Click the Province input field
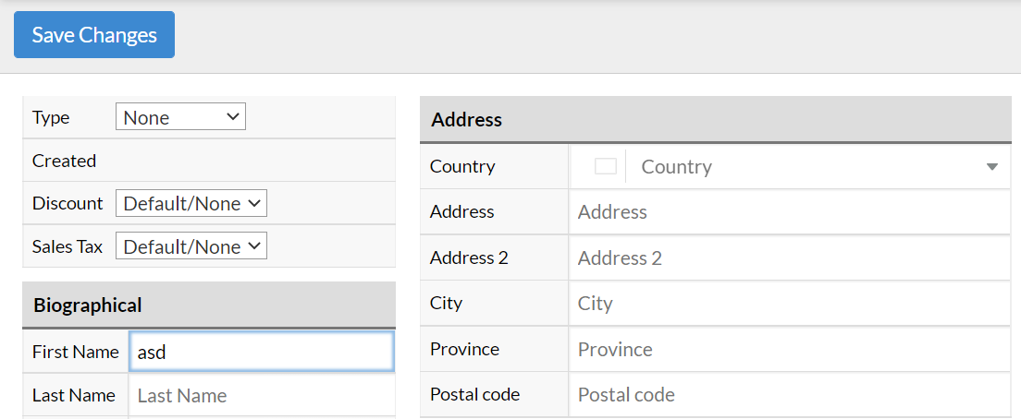Image resolution: width=1021 pixels, height=419 pixels. 789,349
